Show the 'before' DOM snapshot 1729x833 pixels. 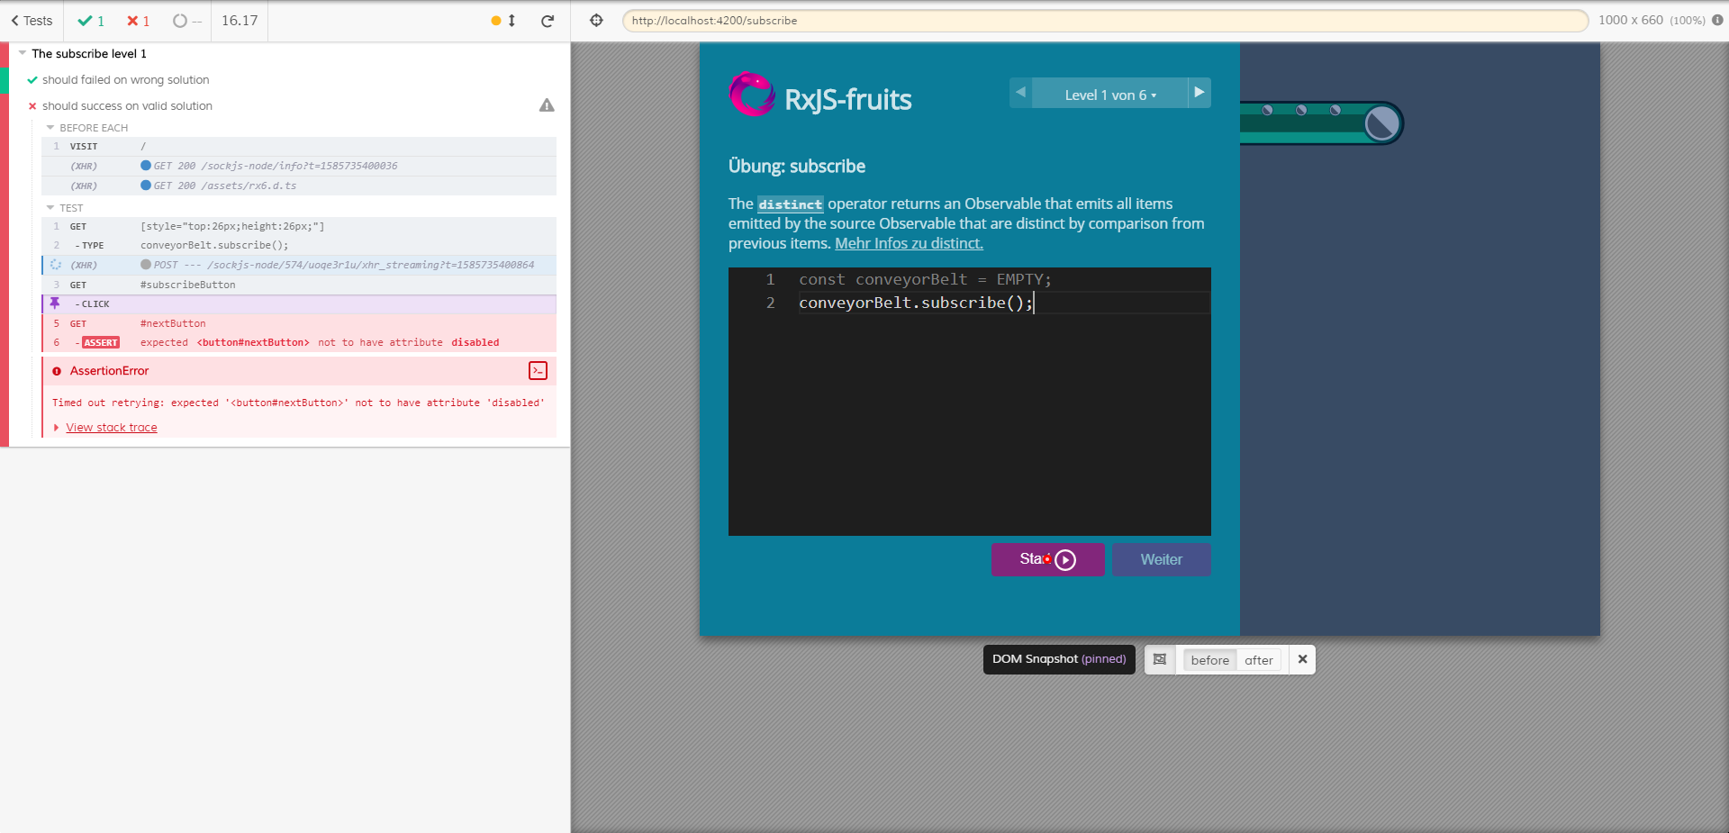pos(1209,660)
